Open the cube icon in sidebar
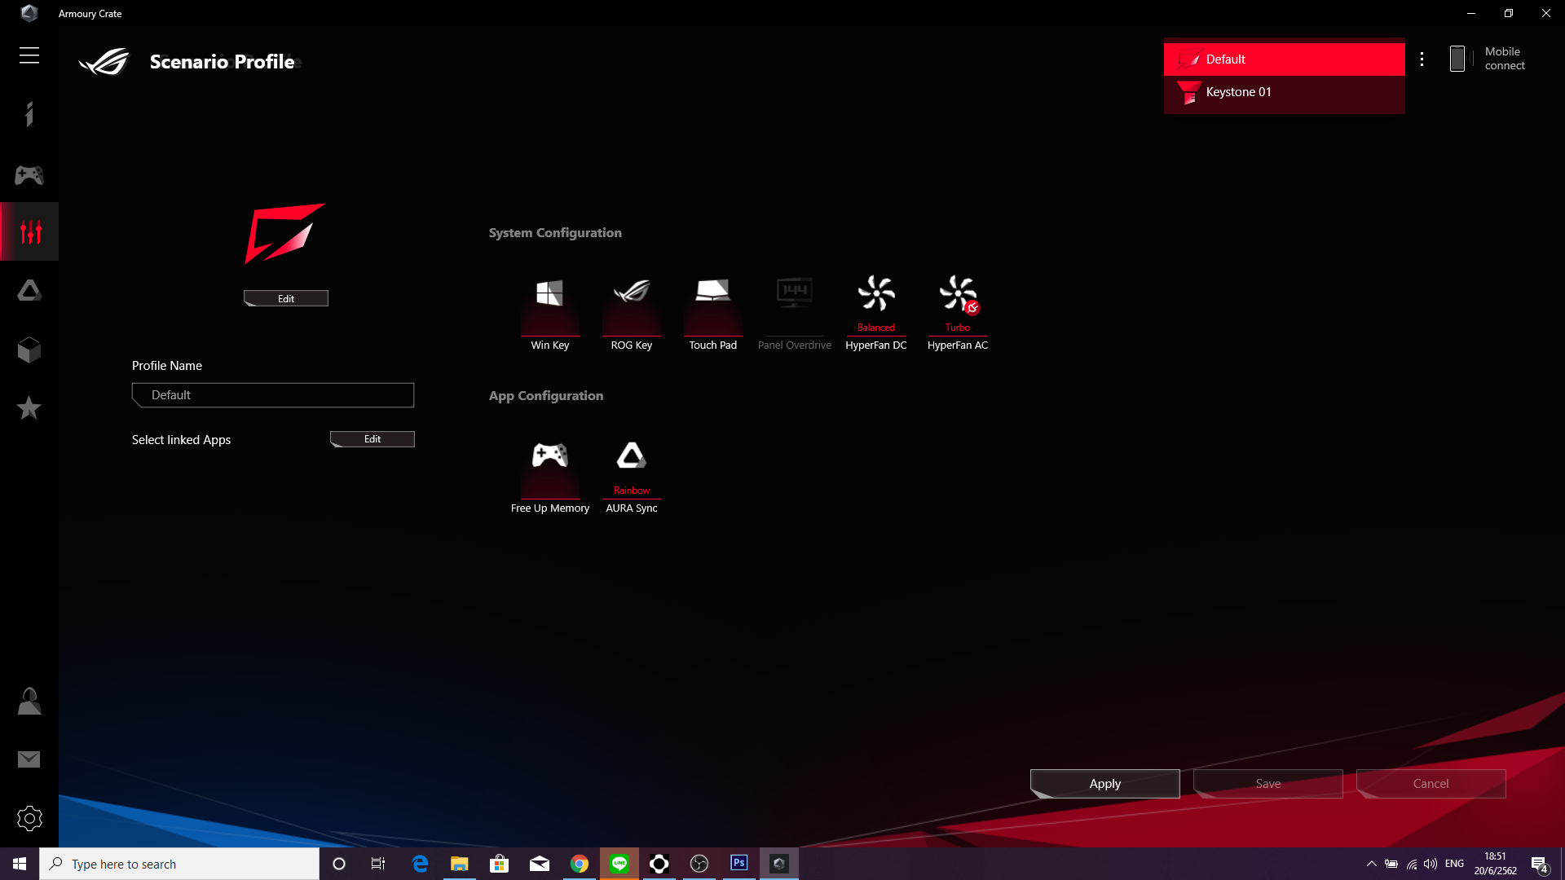The image size is (1565, 880). point(29,350)
